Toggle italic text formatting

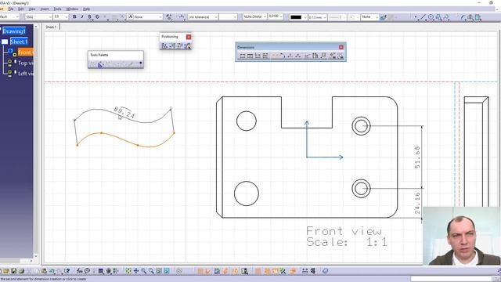click(82, 16)
